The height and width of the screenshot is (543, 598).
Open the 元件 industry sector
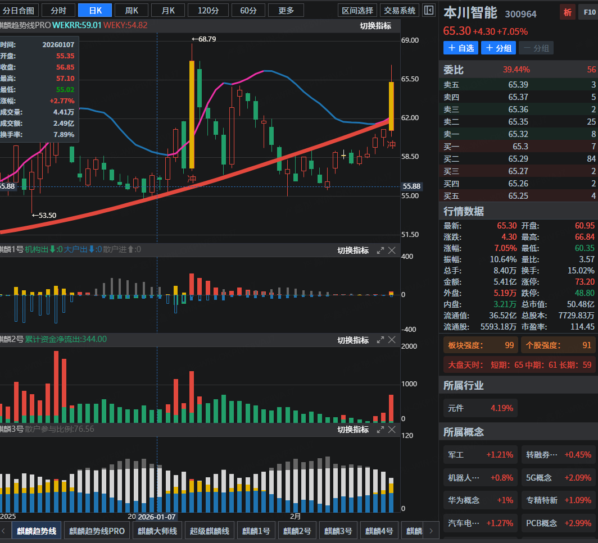pos(480,408)
